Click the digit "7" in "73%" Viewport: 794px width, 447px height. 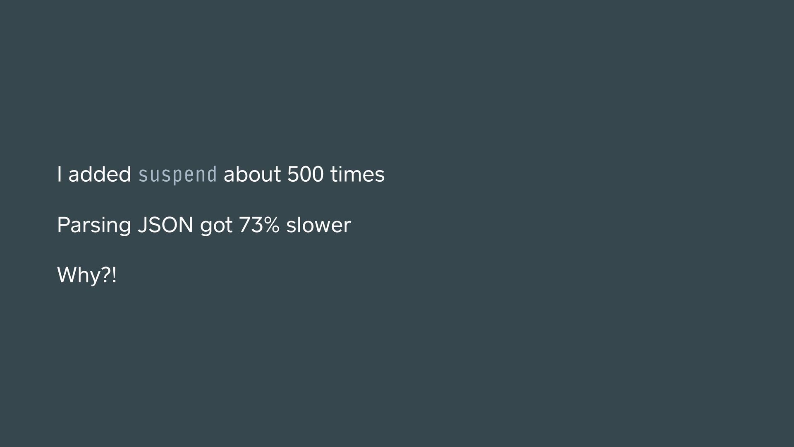coord(244,225)
